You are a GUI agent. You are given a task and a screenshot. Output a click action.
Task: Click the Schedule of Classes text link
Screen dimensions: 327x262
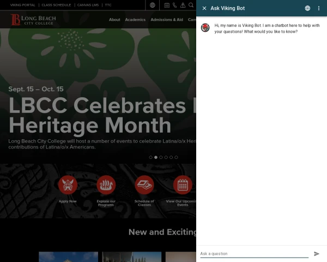tap(144, 203)
